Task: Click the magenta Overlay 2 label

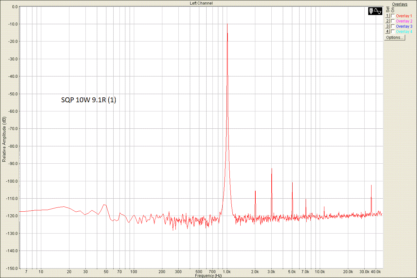Action: click(x=404, y=21)
